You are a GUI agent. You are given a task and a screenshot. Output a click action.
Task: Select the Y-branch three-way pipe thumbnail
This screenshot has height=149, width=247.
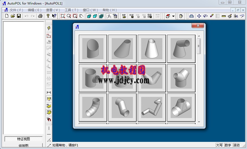(x=181, y=78)
